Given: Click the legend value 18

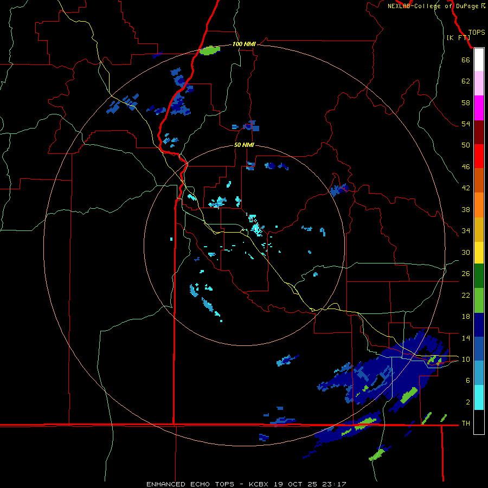Looking at the screenshot, I should pos(466,316).
